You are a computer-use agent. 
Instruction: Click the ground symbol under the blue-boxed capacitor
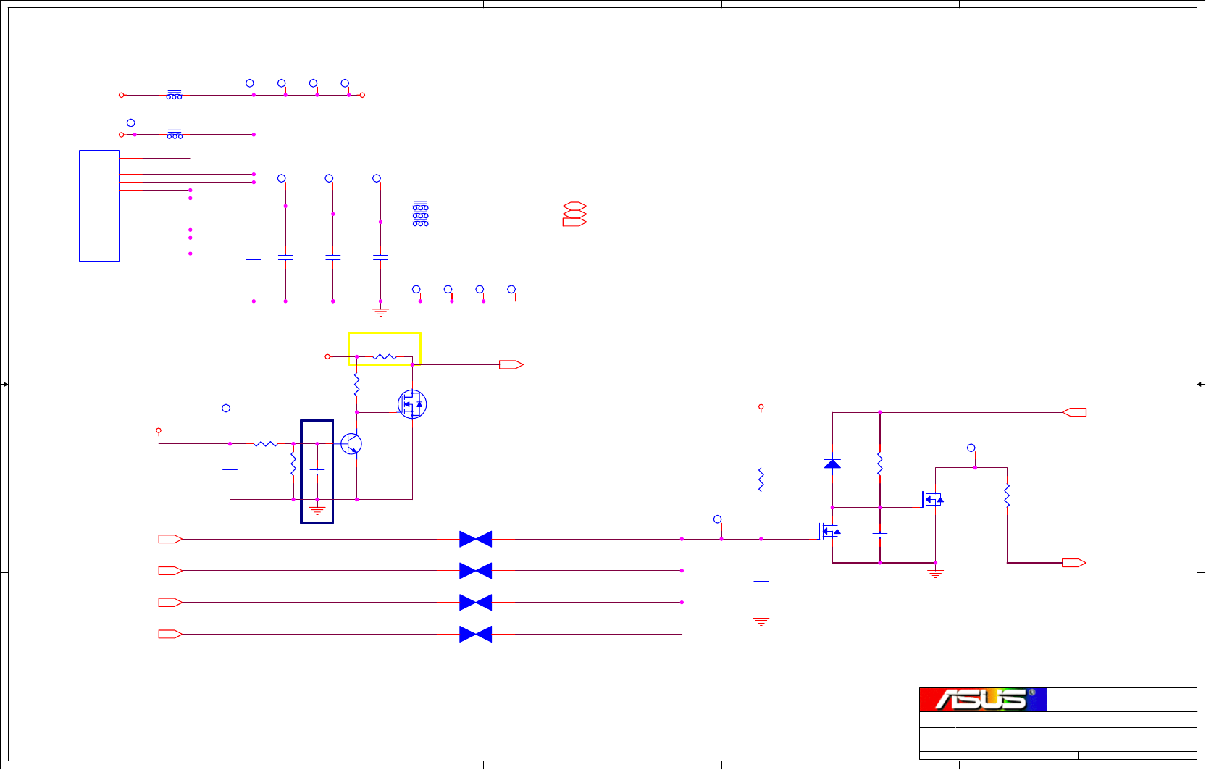point(317,511)
